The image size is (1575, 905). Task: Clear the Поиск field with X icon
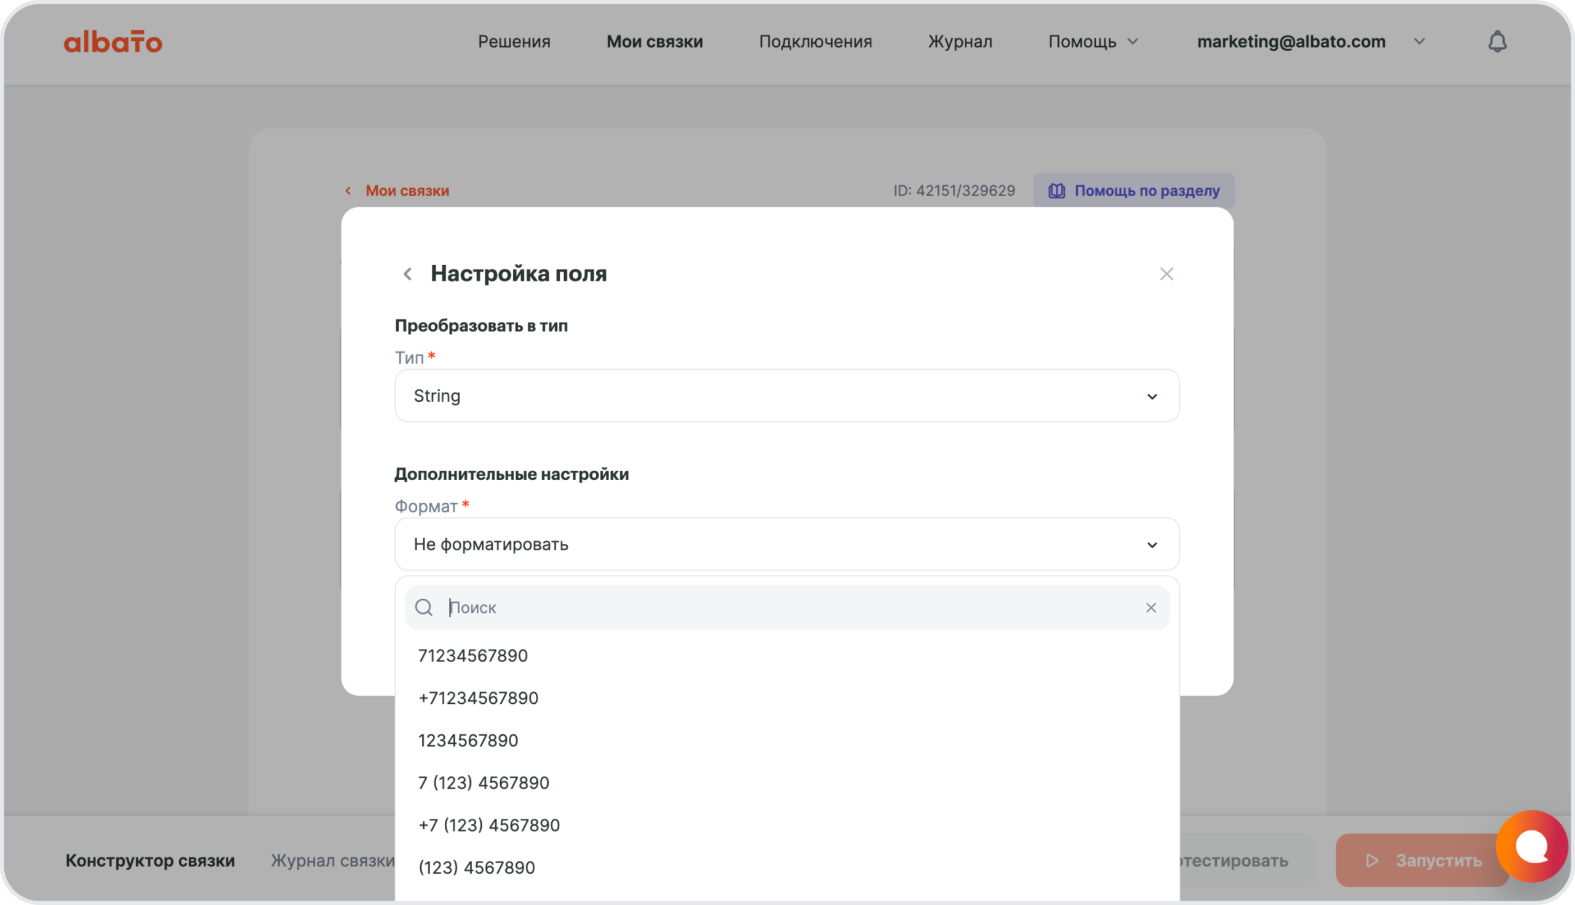tap(1150, 608)
